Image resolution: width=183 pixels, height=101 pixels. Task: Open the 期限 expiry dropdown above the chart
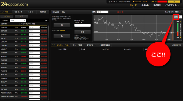(x=102, y=12)
